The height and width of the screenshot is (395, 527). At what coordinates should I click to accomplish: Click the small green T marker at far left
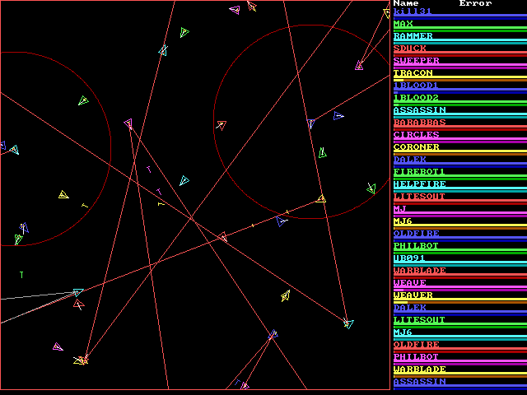[x=21, y=274]
